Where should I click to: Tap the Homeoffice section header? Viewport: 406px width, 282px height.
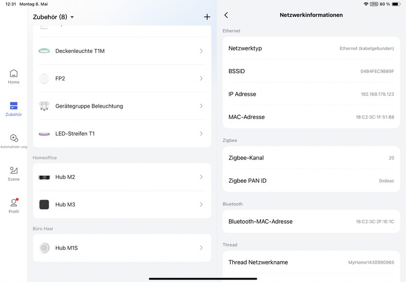pos(44,158)
